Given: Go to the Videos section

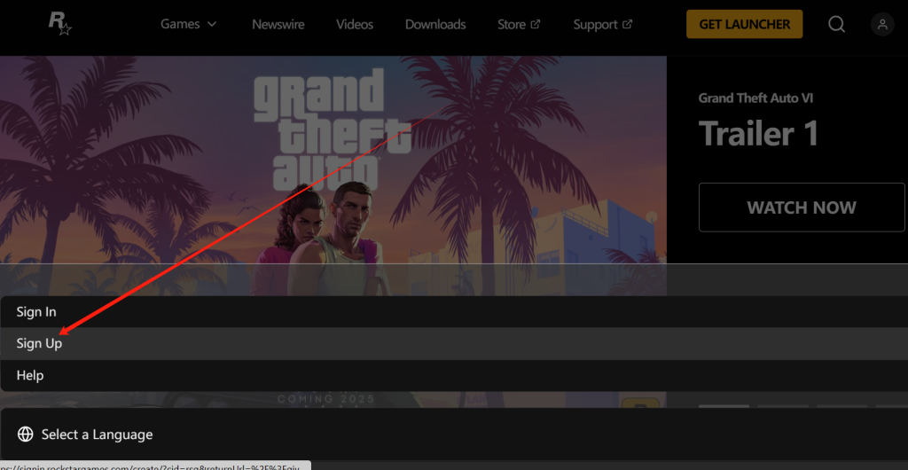Looking at the screenshot, I should (x=355, y=24).
